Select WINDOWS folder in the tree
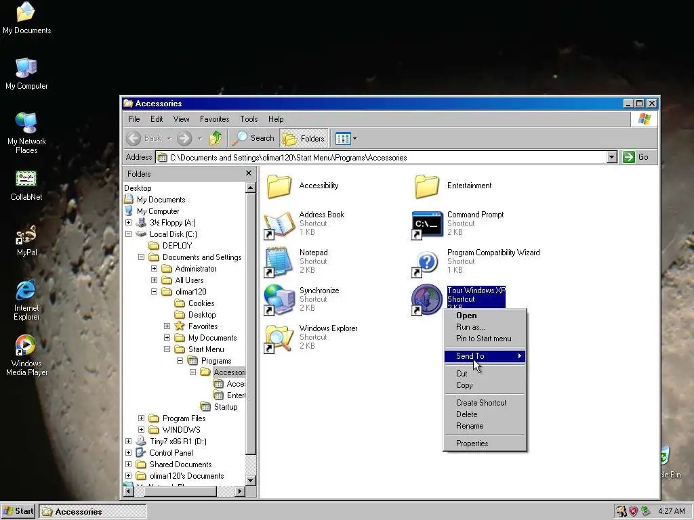Screen dimensions: 694x520 (181, 429)
